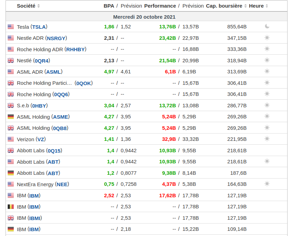Click Verizon revenue value 32,9B
The width and height of the screenshot is (290, 236).
[x=169, y=139]
